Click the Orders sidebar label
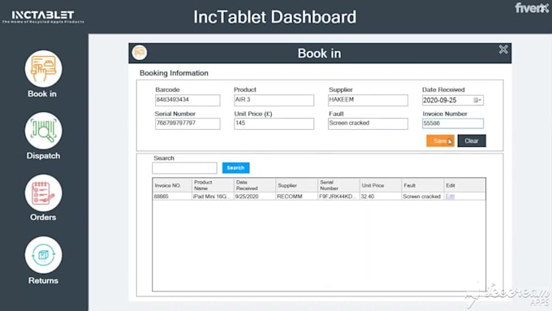 tap(43, 218)
